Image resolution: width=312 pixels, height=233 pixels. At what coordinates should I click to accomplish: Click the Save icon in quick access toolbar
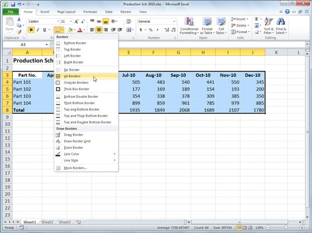coord(13,4)
